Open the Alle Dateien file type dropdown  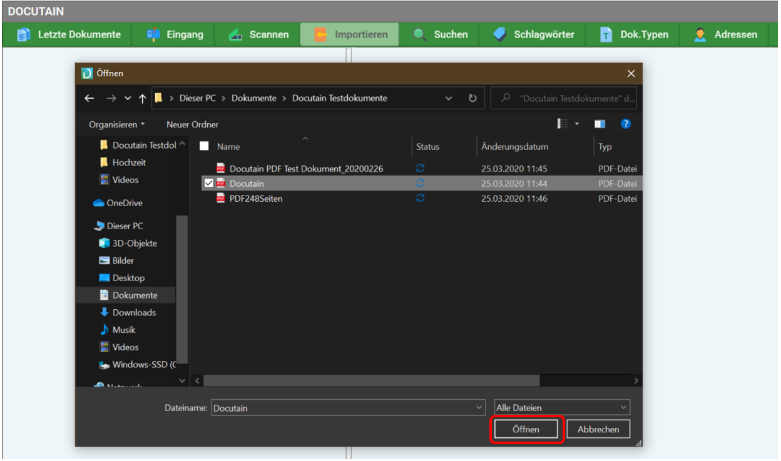click(562, 408)
